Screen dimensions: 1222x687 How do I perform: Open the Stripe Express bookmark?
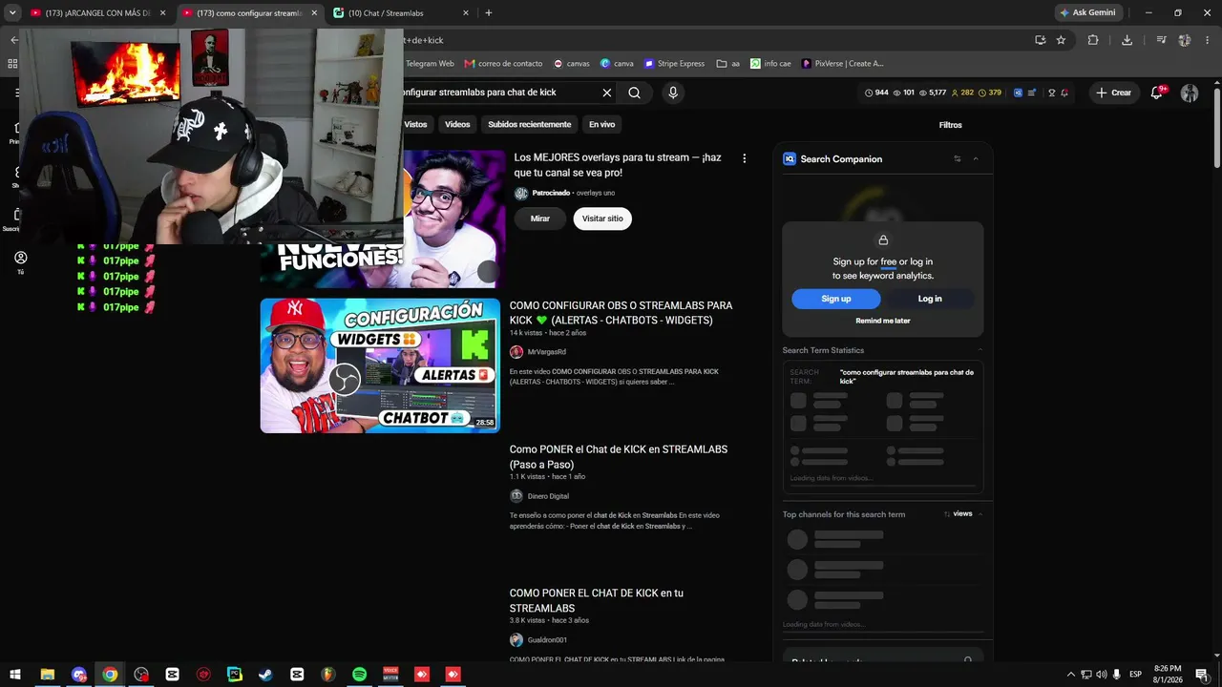click(674, 64)
